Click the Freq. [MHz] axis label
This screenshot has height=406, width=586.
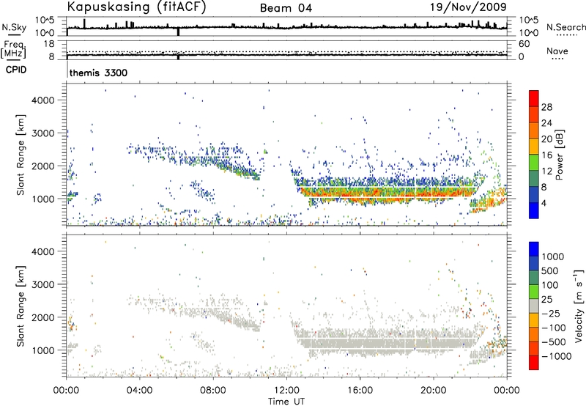(13, 49)
